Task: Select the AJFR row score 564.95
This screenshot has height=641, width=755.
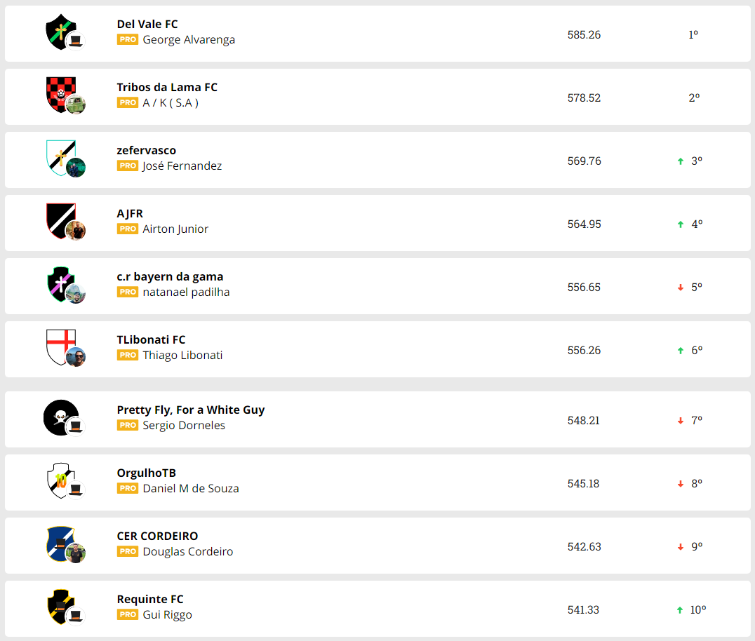Action: click(x=584, y=224)
